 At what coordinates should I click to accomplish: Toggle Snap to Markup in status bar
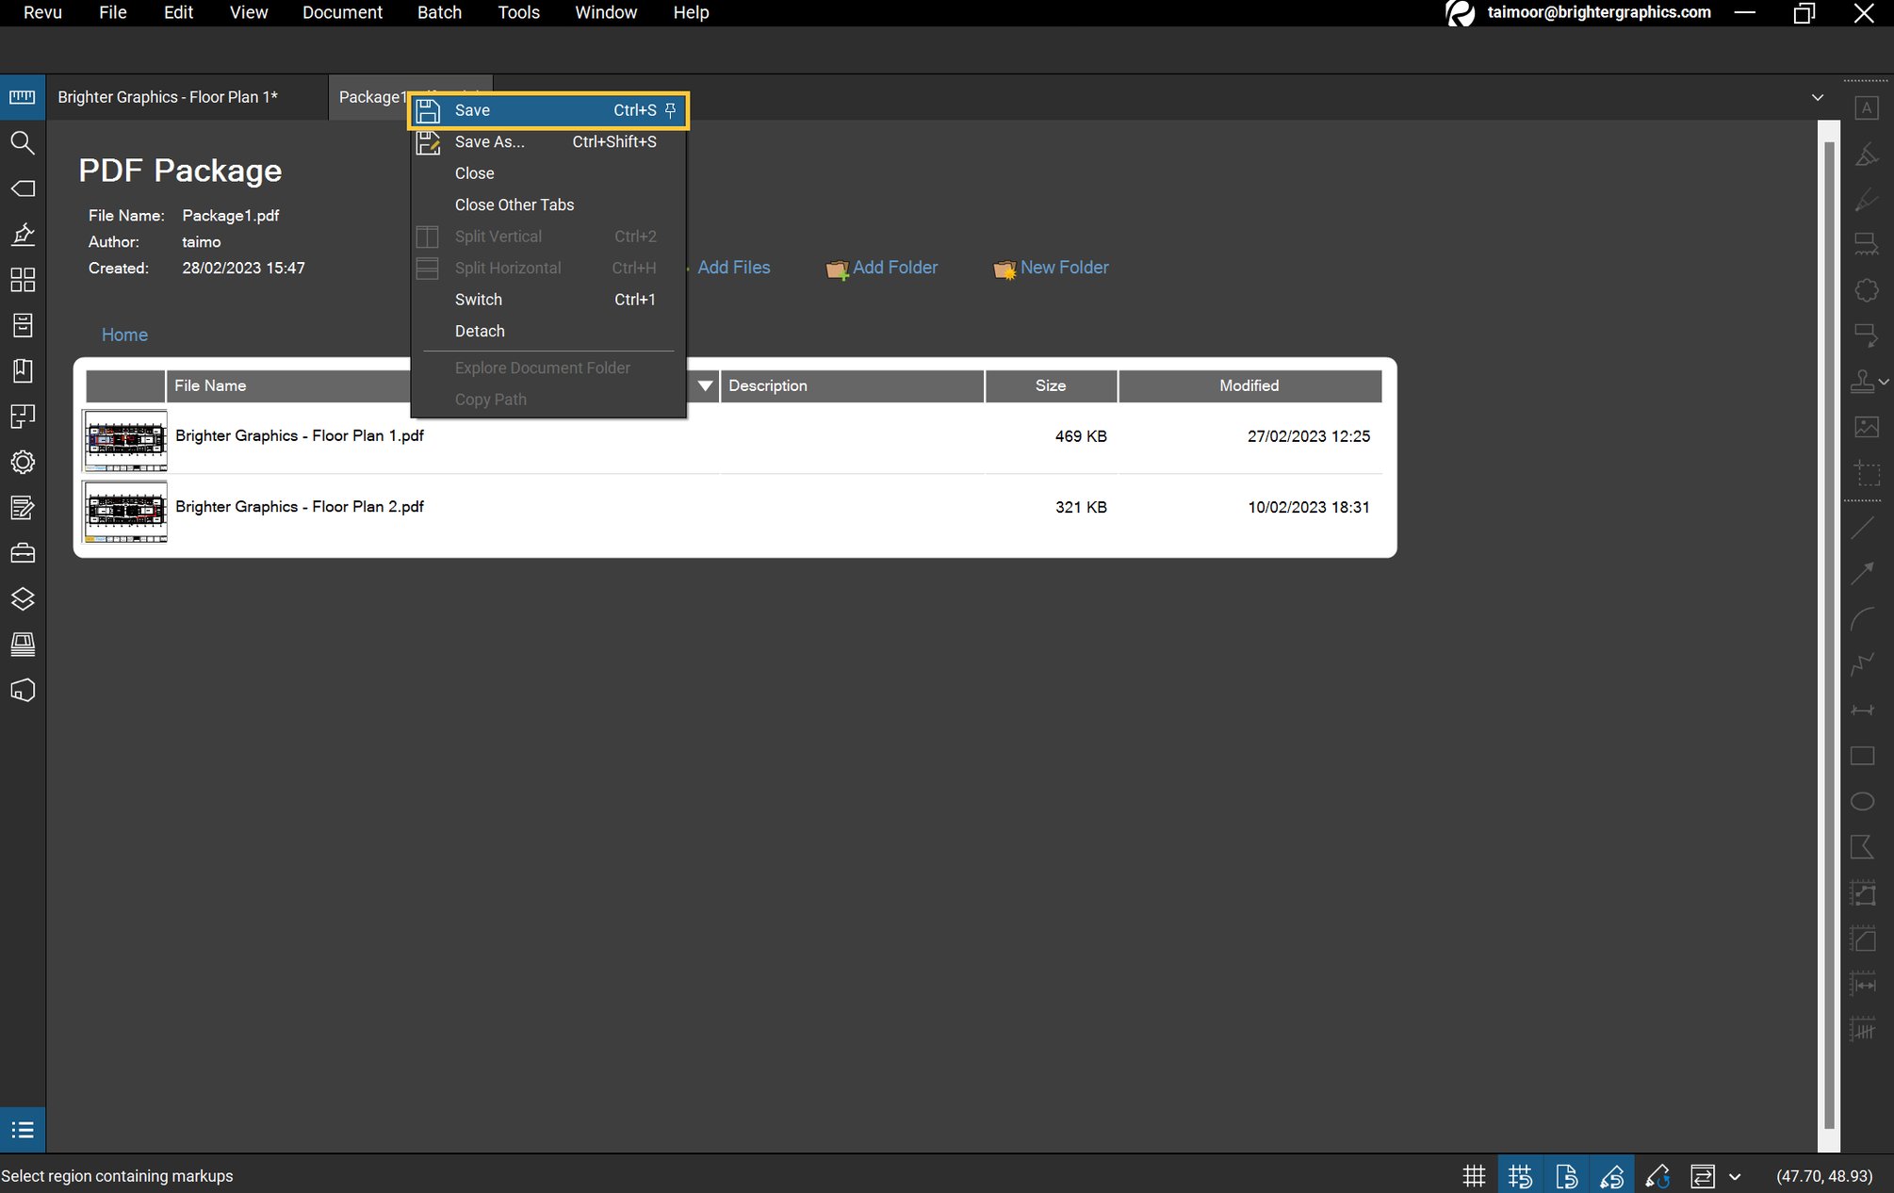(x=1613, y=1175)
